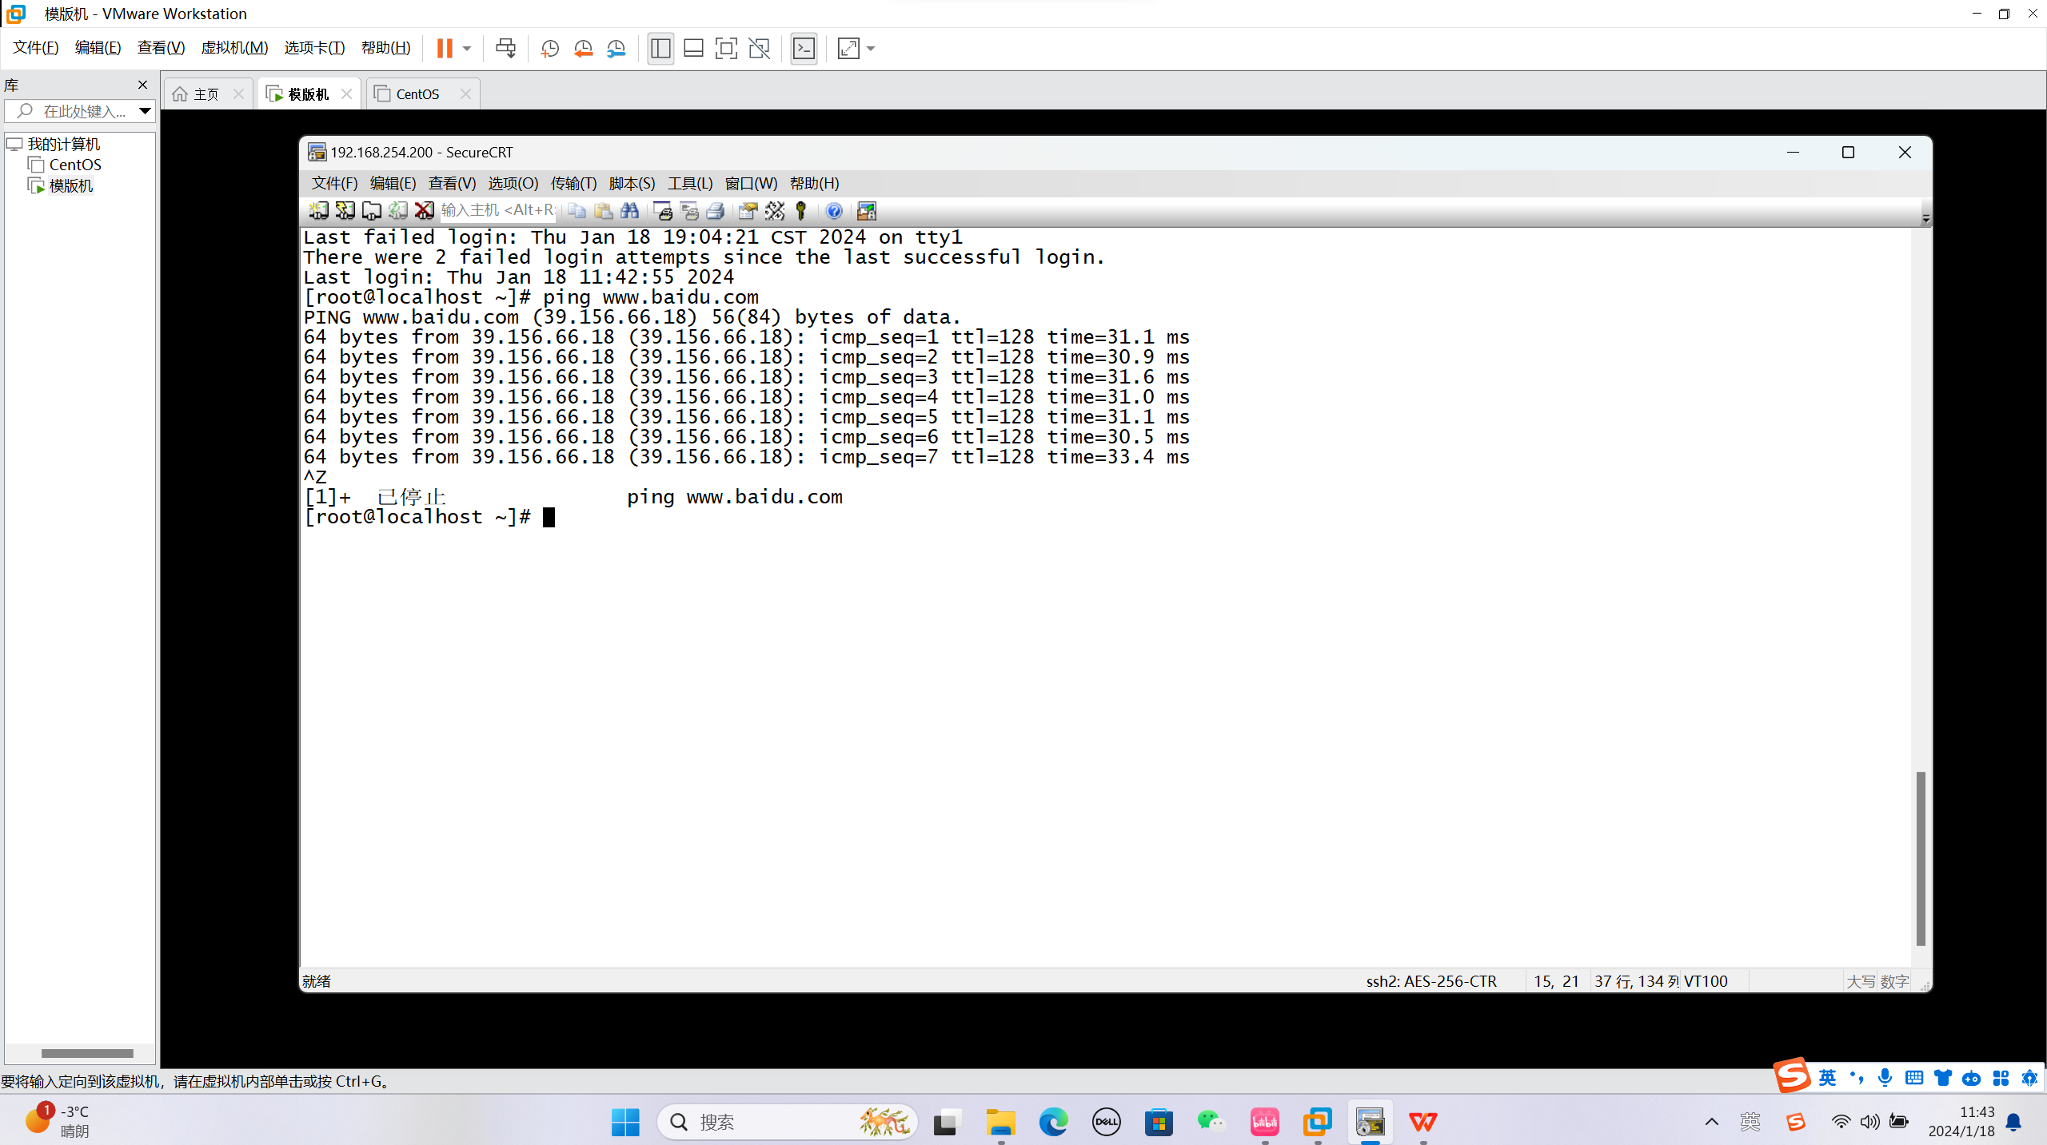
Task: Click VMware stretch guest display icon
Action: (848, 48)
